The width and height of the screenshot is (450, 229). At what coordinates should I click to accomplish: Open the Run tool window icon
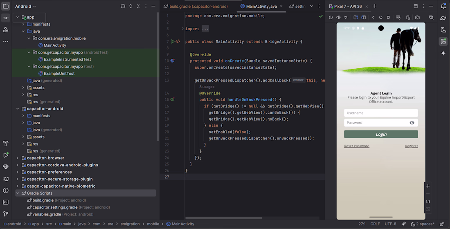(6, 155)
